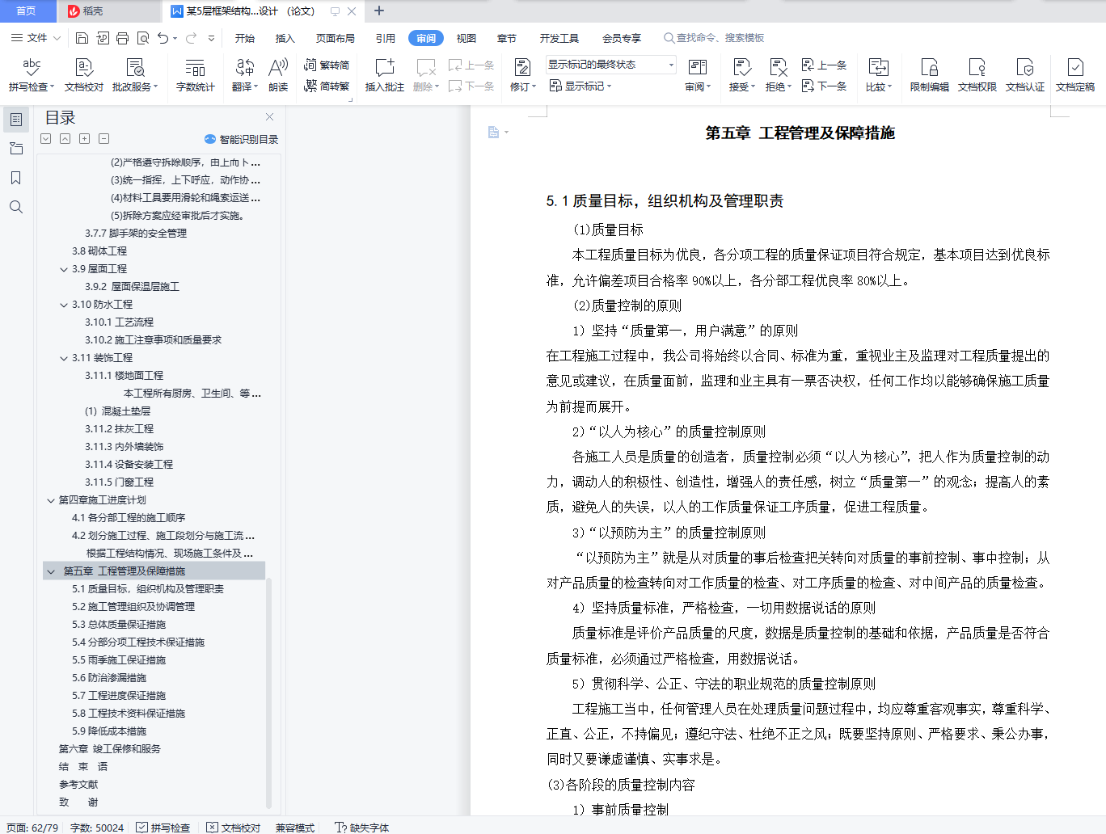
Task: Open the 比较 compare documents tool
Action: click(879, 74)
